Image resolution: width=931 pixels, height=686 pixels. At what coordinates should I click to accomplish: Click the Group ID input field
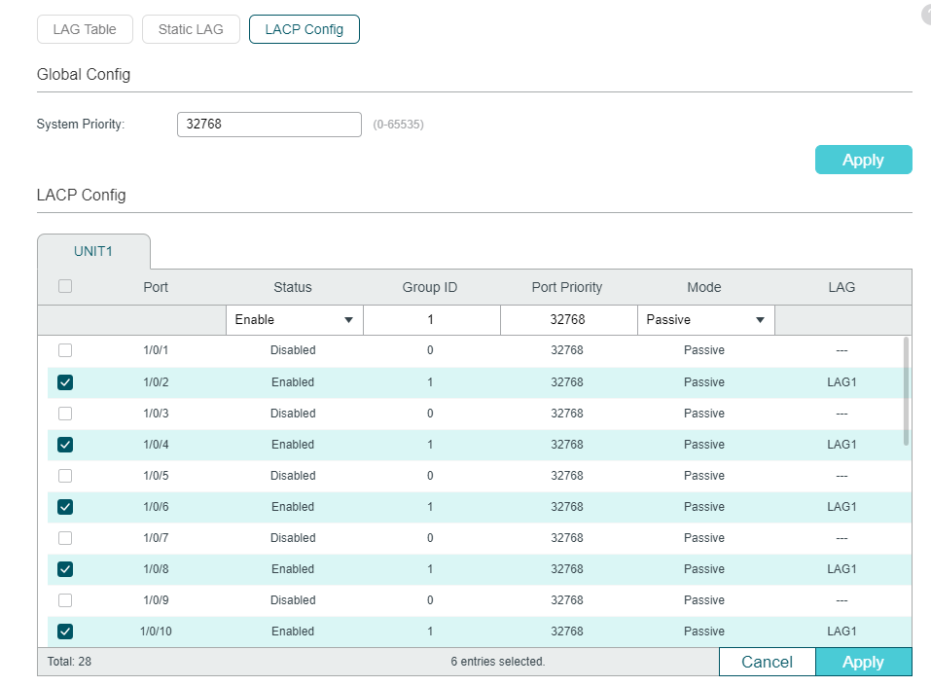pos(432,319)
